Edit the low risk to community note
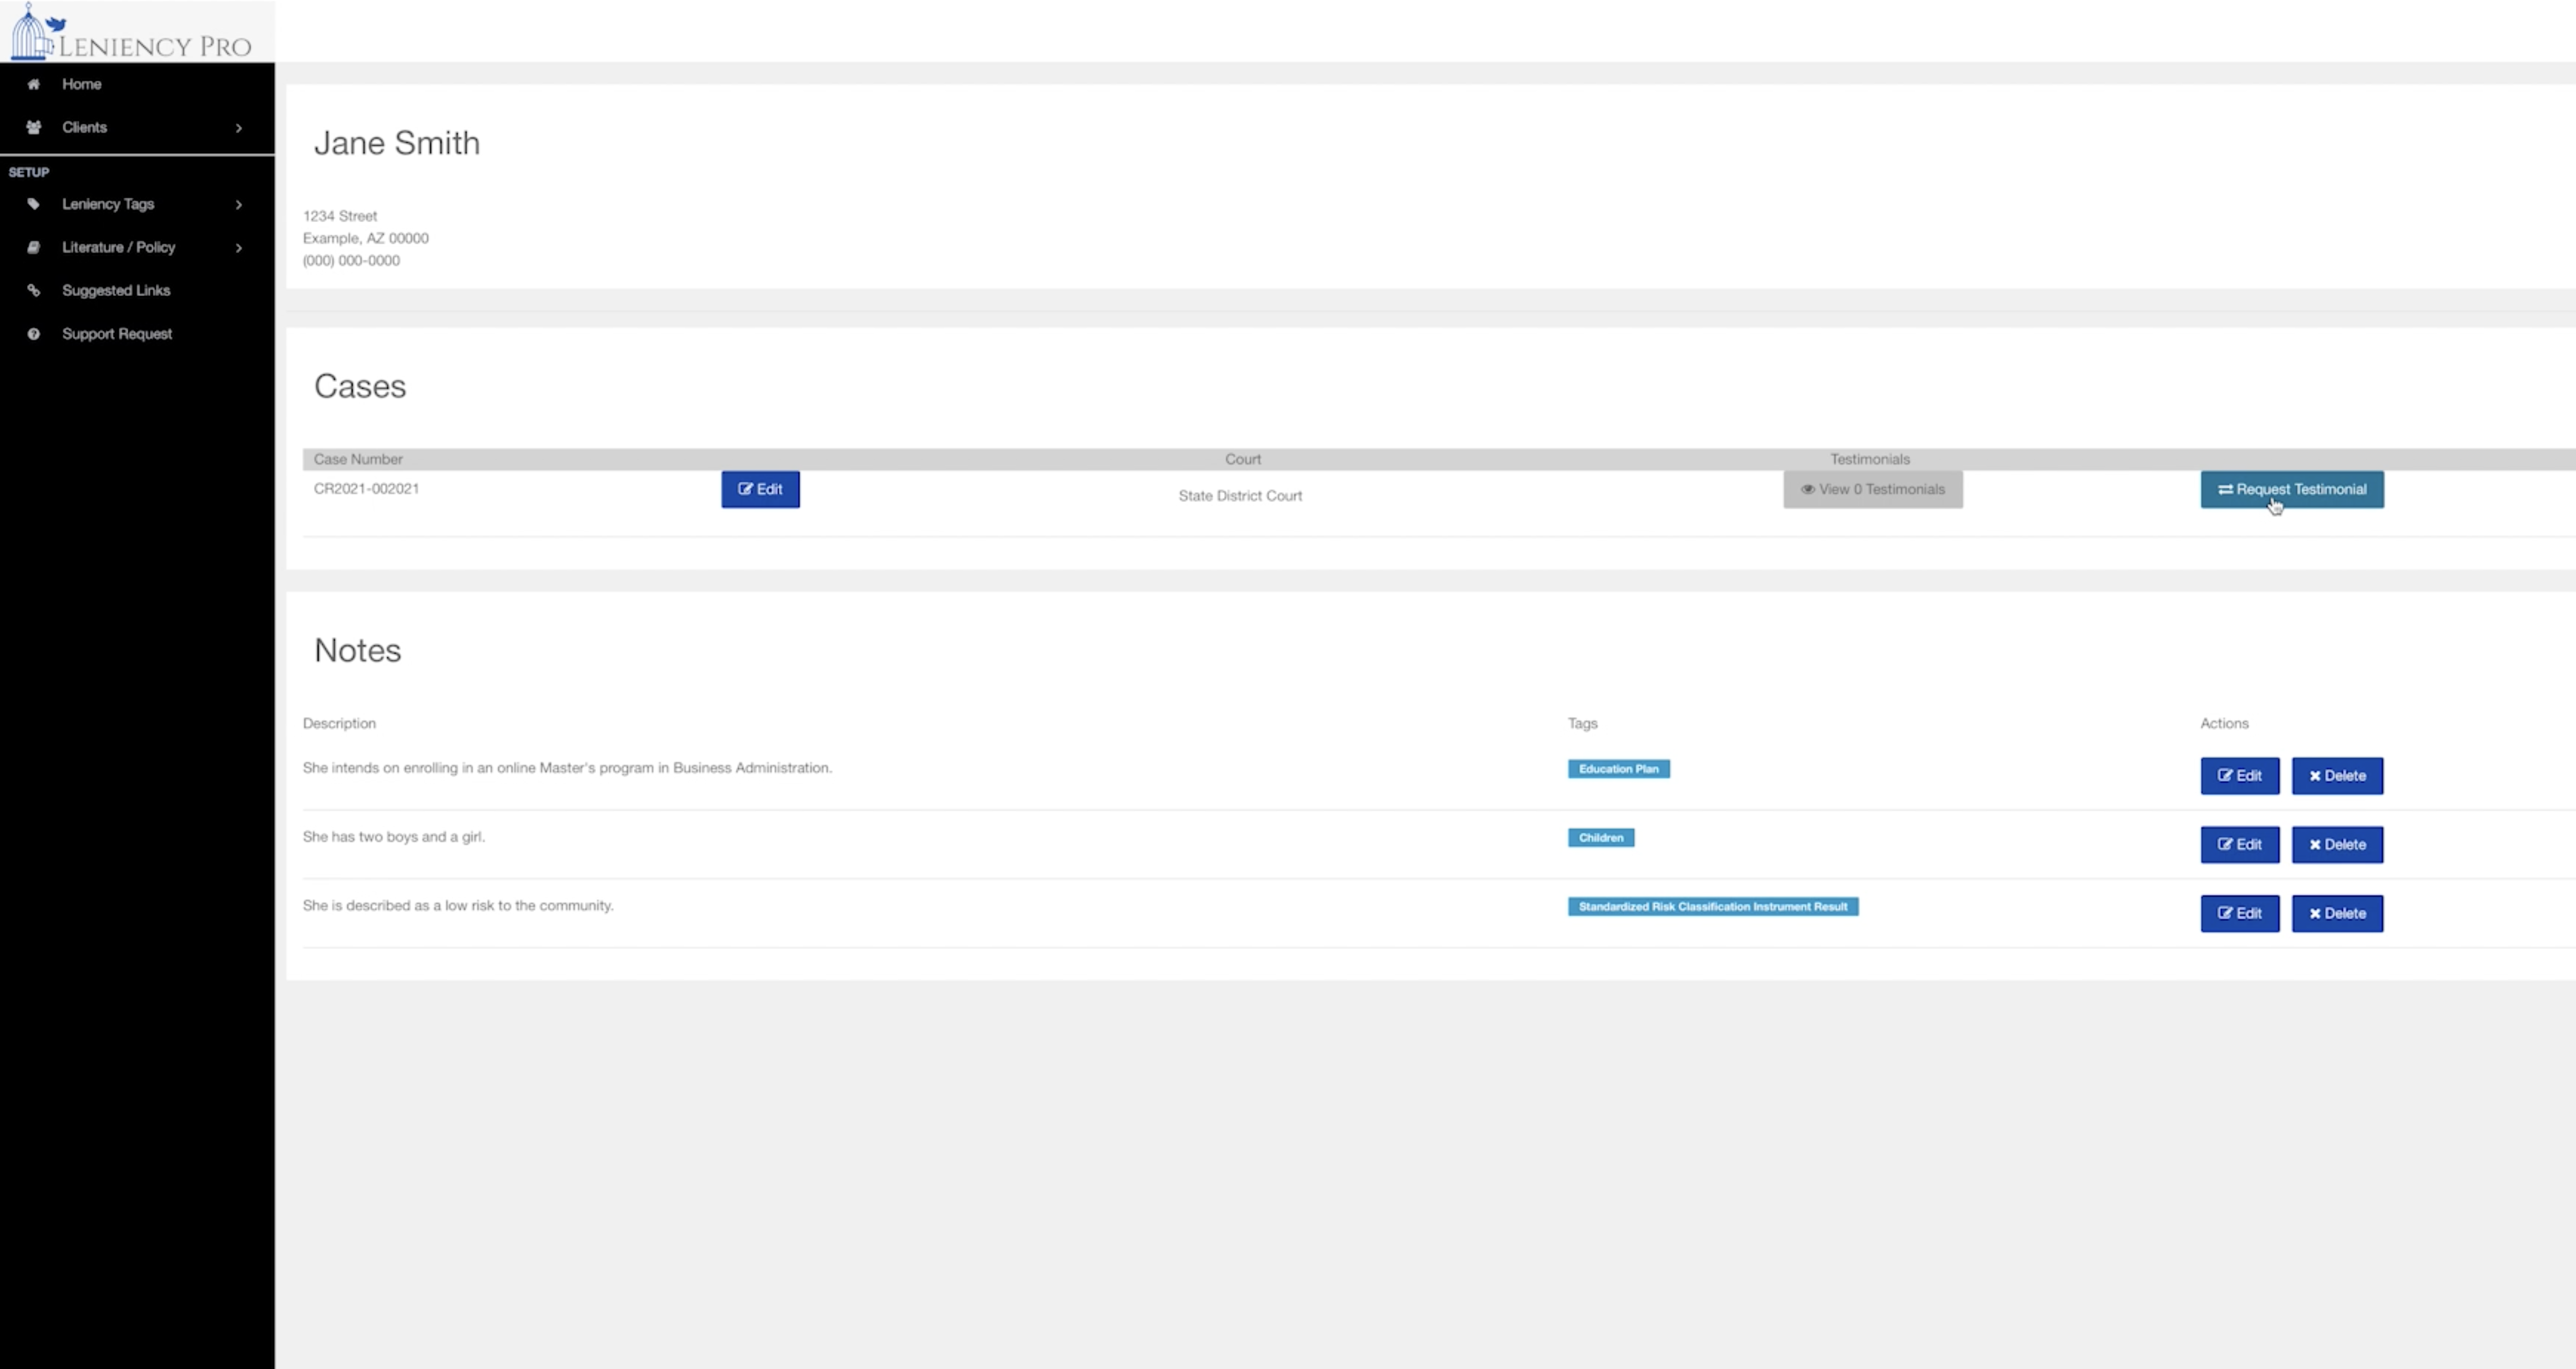Viewport: 2576px width, 1369px height. [x=2239, y=914]
